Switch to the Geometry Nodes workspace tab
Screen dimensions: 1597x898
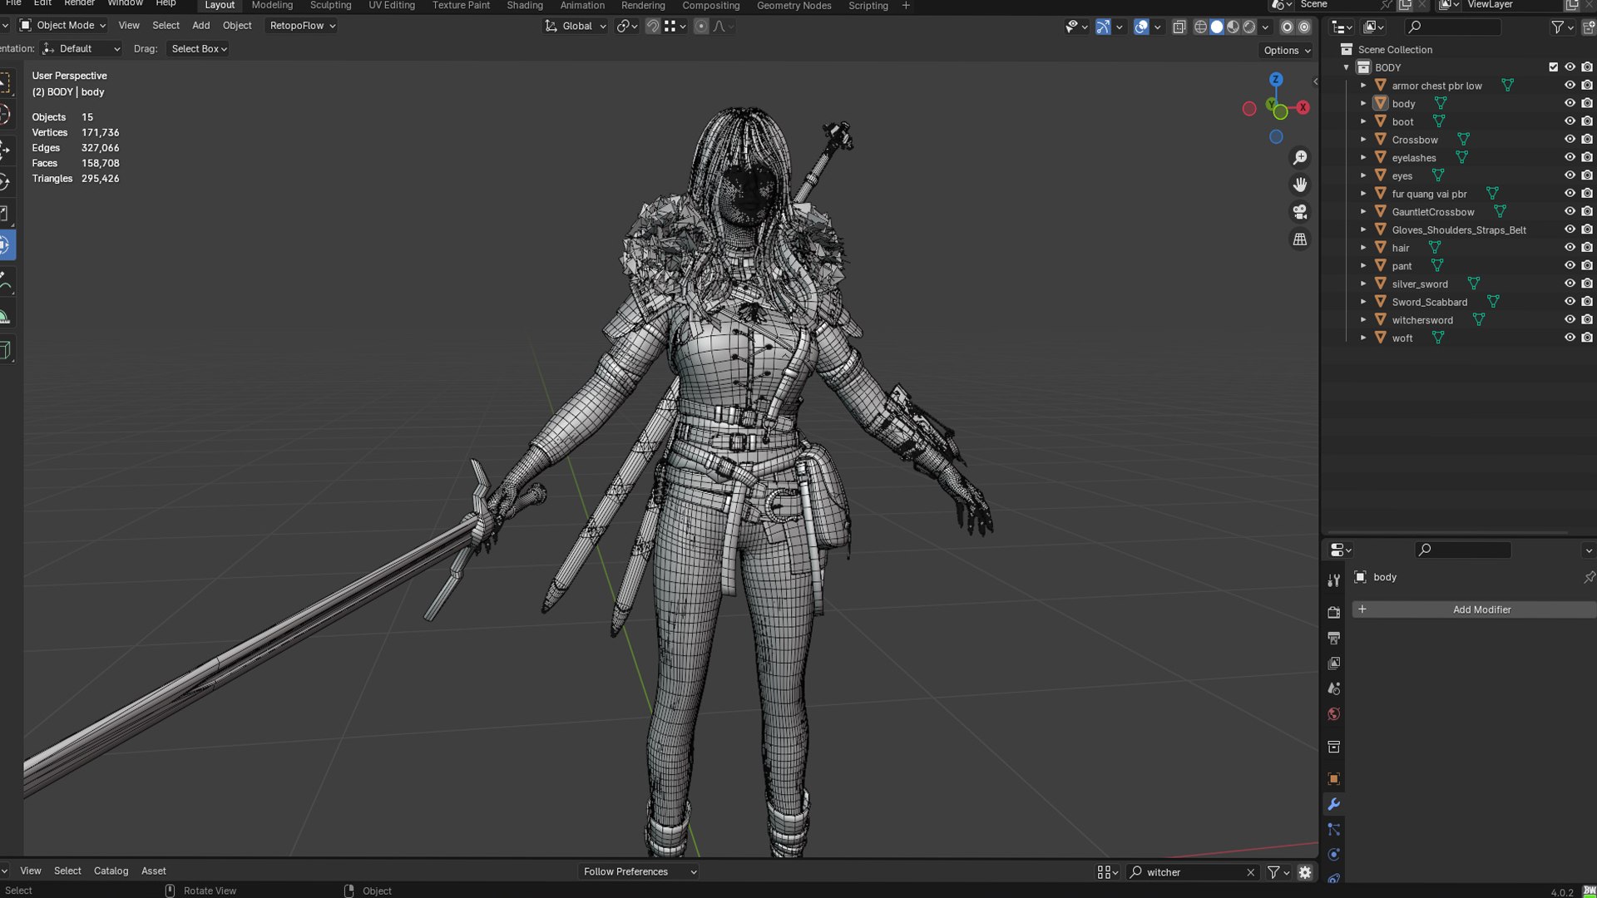tap(794, 6)
